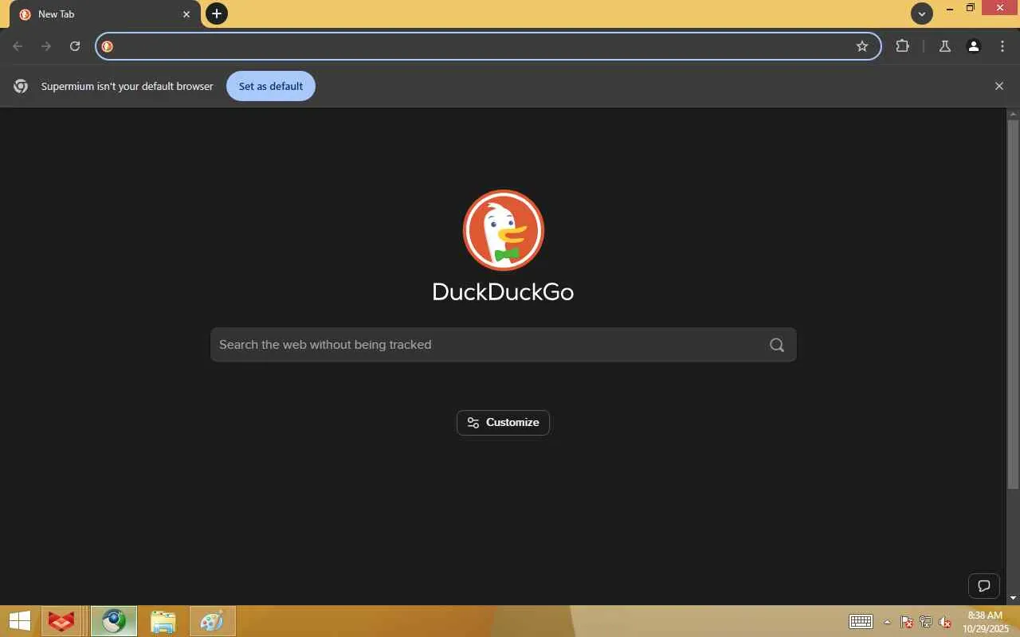This screenshot has height=637, width=1020.
Task: Click the Supermium taskbar icon
Action: pyautogui.click(x=114, y=621)
